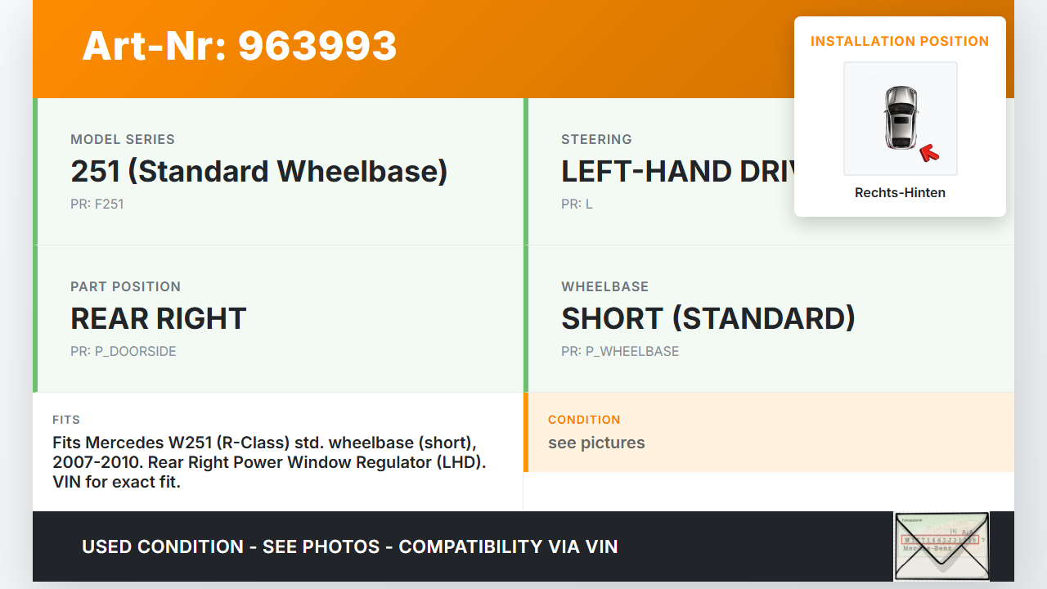Click the silver car top-view image
1047x589 pixels.
[x=900, y=116]
